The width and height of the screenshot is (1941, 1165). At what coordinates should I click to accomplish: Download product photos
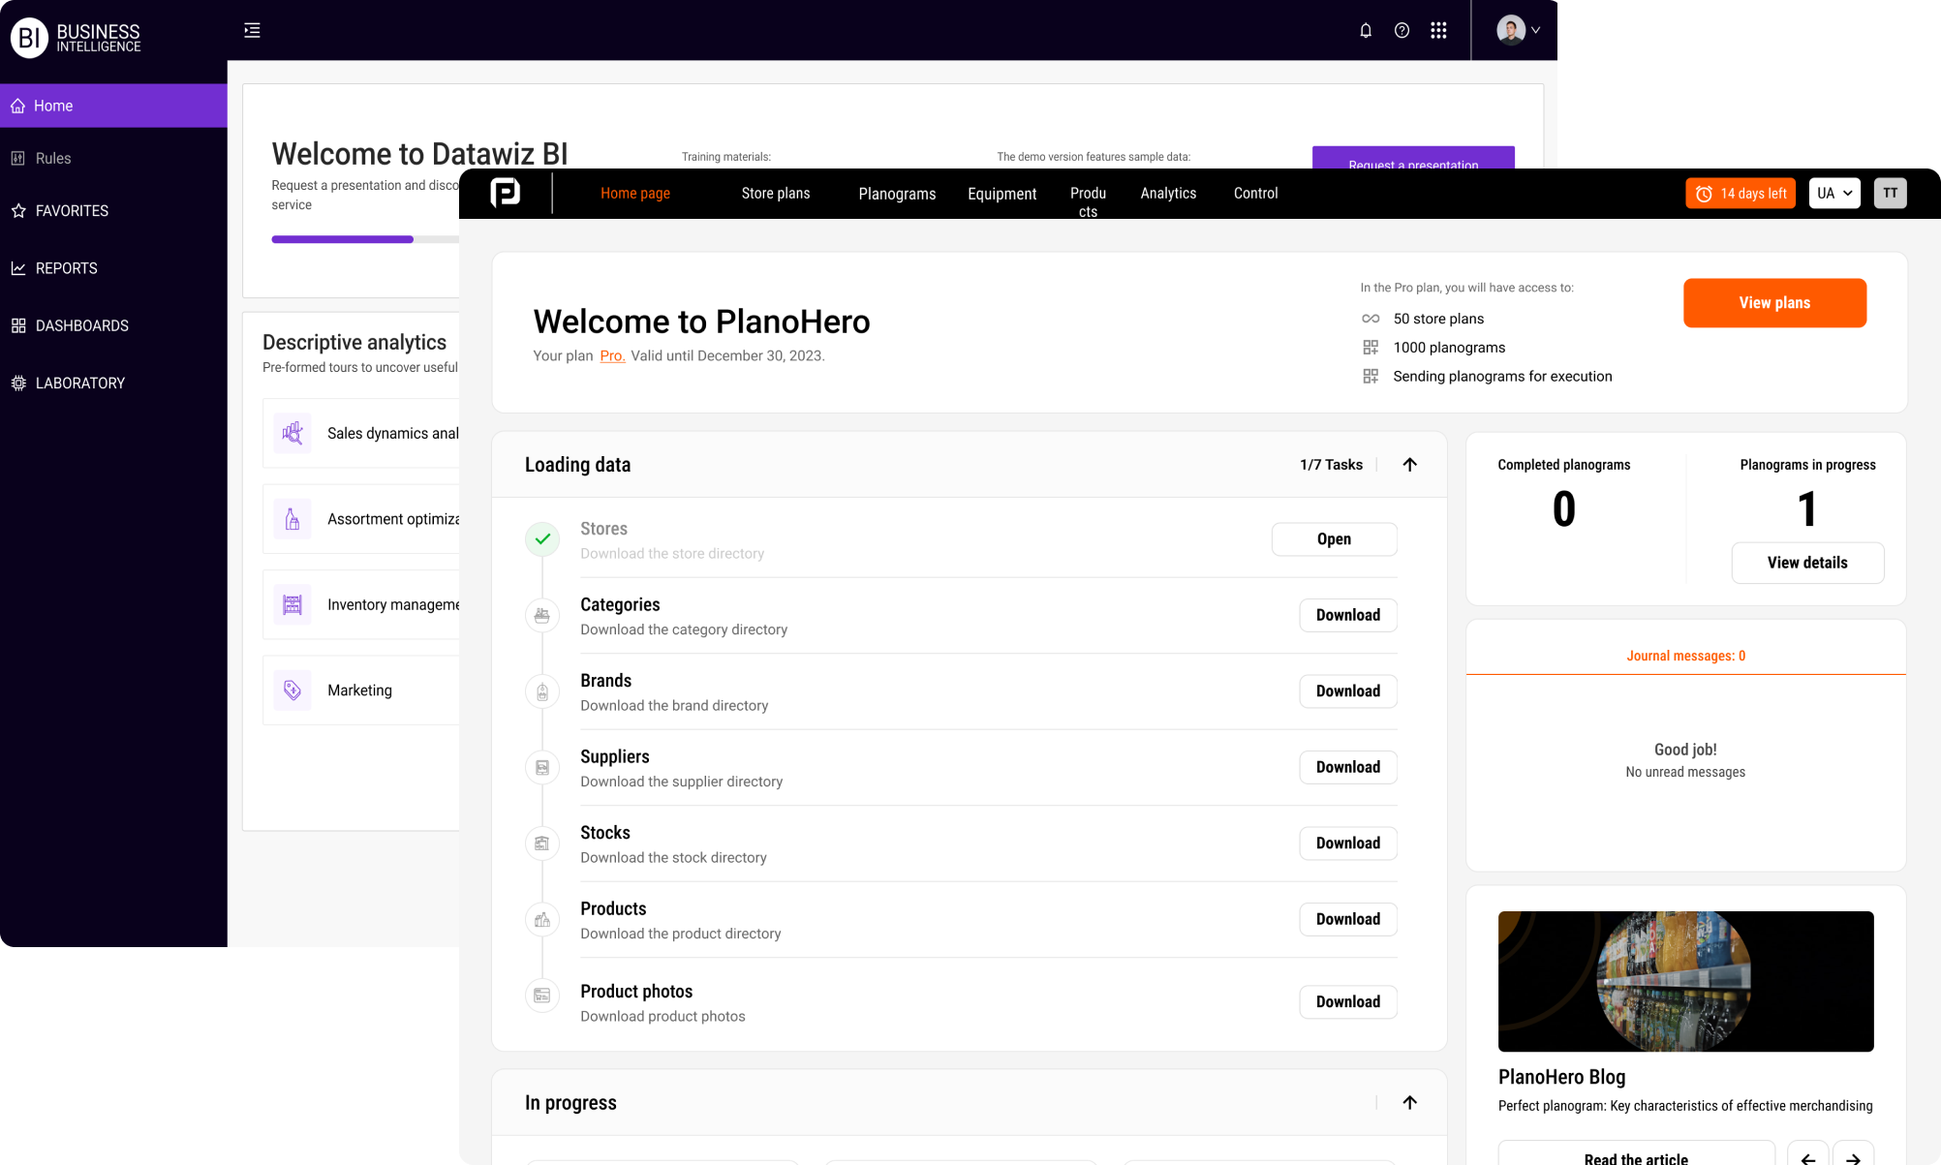[1348, 1002]
